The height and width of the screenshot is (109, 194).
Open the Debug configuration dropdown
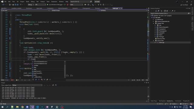click(x=31, y=5)
